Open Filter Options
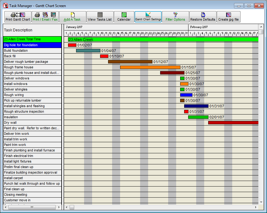 (175, 17)
